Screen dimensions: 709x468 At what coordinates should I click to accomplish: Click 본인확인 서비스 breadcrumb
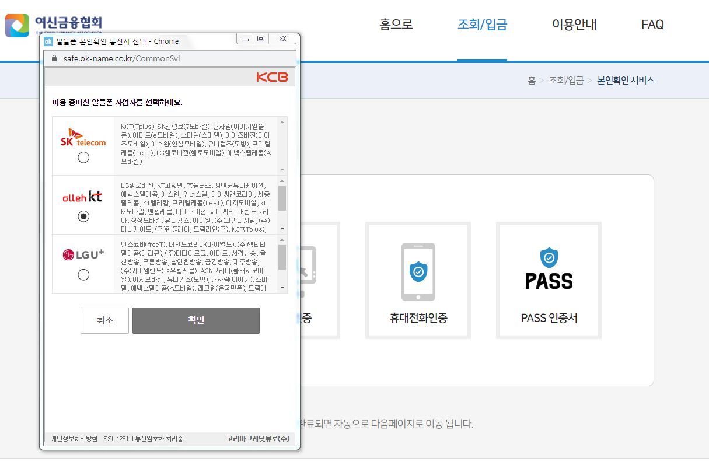tap(626, 81)
